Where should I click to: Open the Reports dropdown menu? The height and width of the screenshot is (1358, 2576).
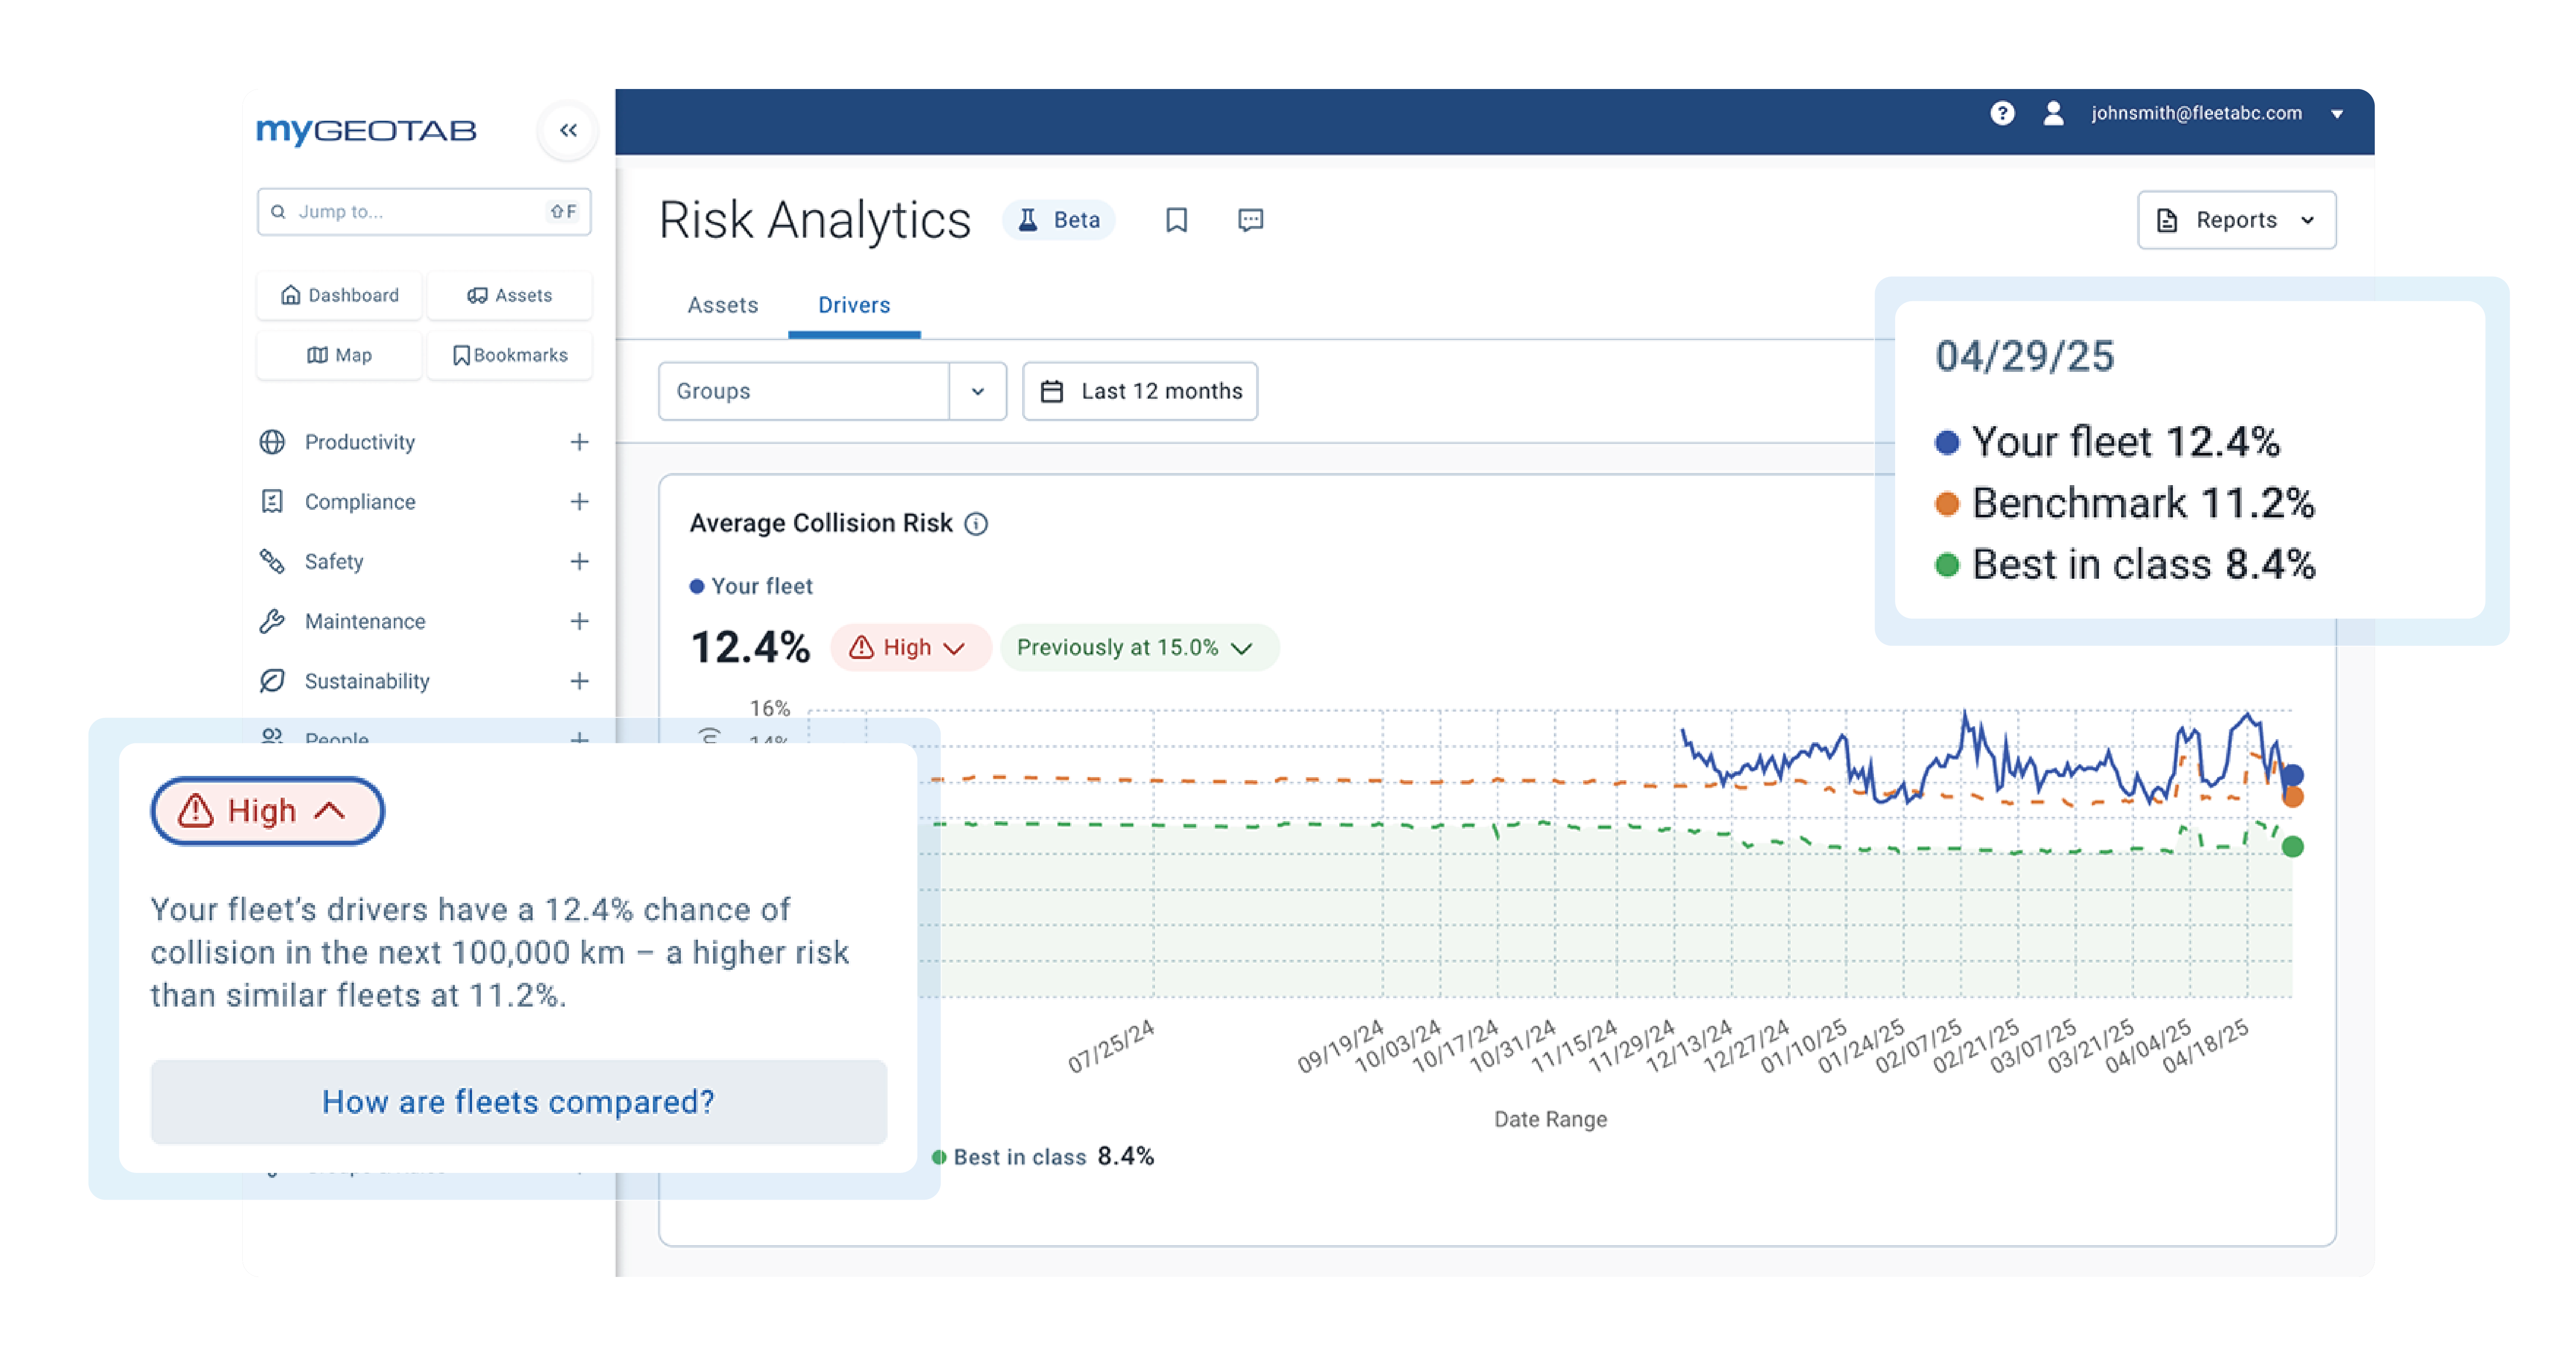pos(2236,220)
